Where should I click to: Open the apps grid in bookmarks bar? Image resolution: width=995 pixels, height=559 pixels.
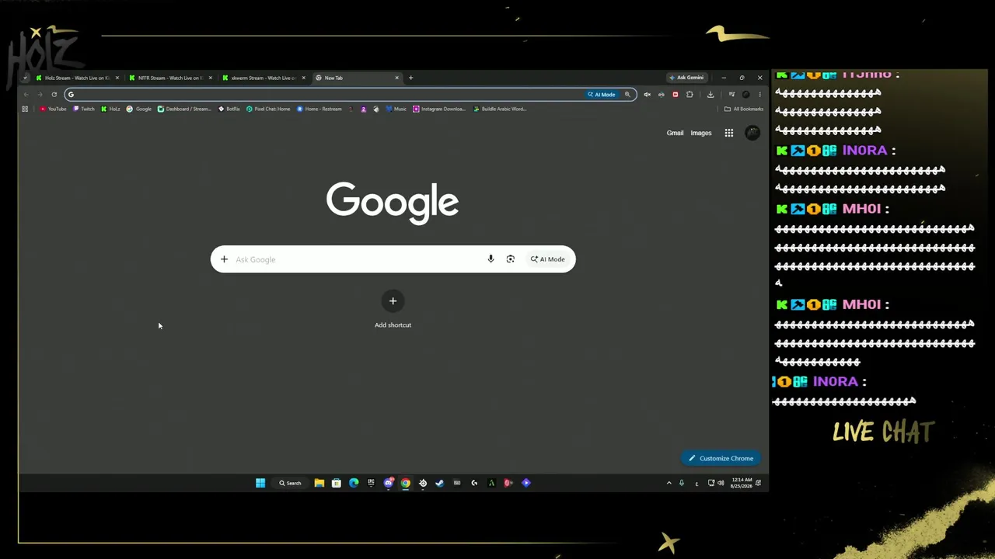pos(25,109)
